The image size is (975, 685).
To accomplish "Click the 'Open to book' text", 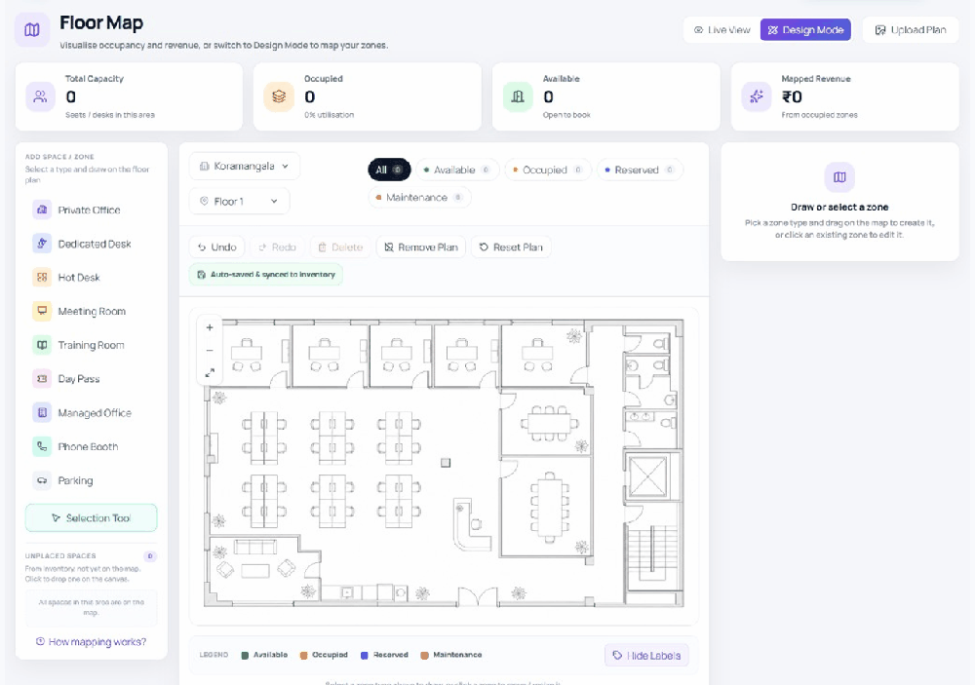I will pos(566,115).
